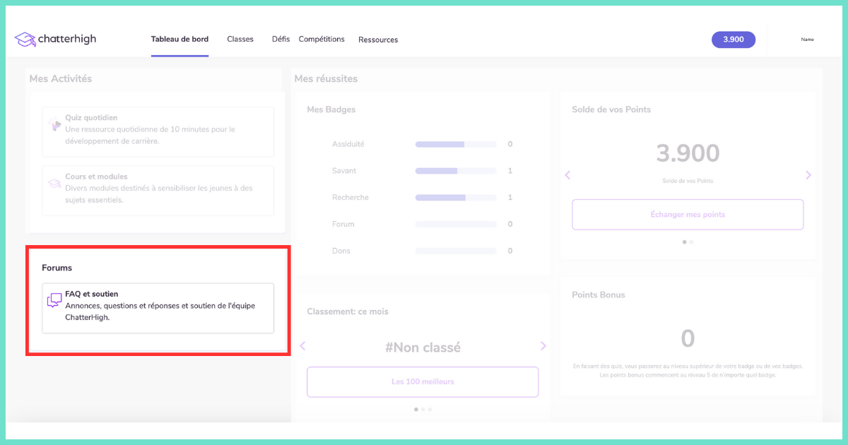Open the Défis section

coord(281,39)
